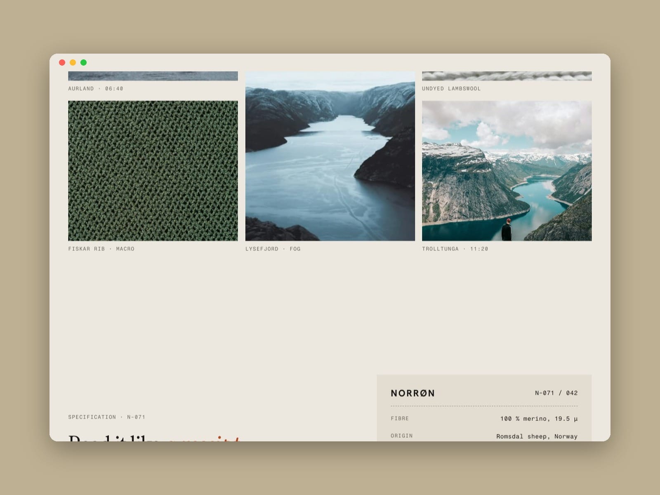Screen dimensions: 660x495
Task: Select the 'TROLLTUNGA · 11:20' caption
Action: (x=455, y=249)
